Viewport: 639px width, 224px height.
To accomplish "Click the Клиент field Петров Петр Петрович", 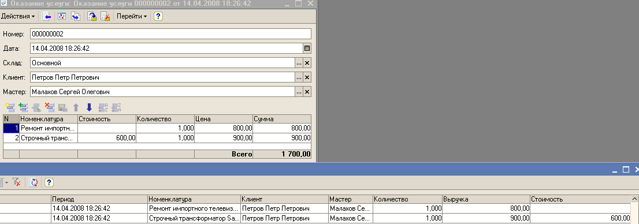I will [162, 77].
